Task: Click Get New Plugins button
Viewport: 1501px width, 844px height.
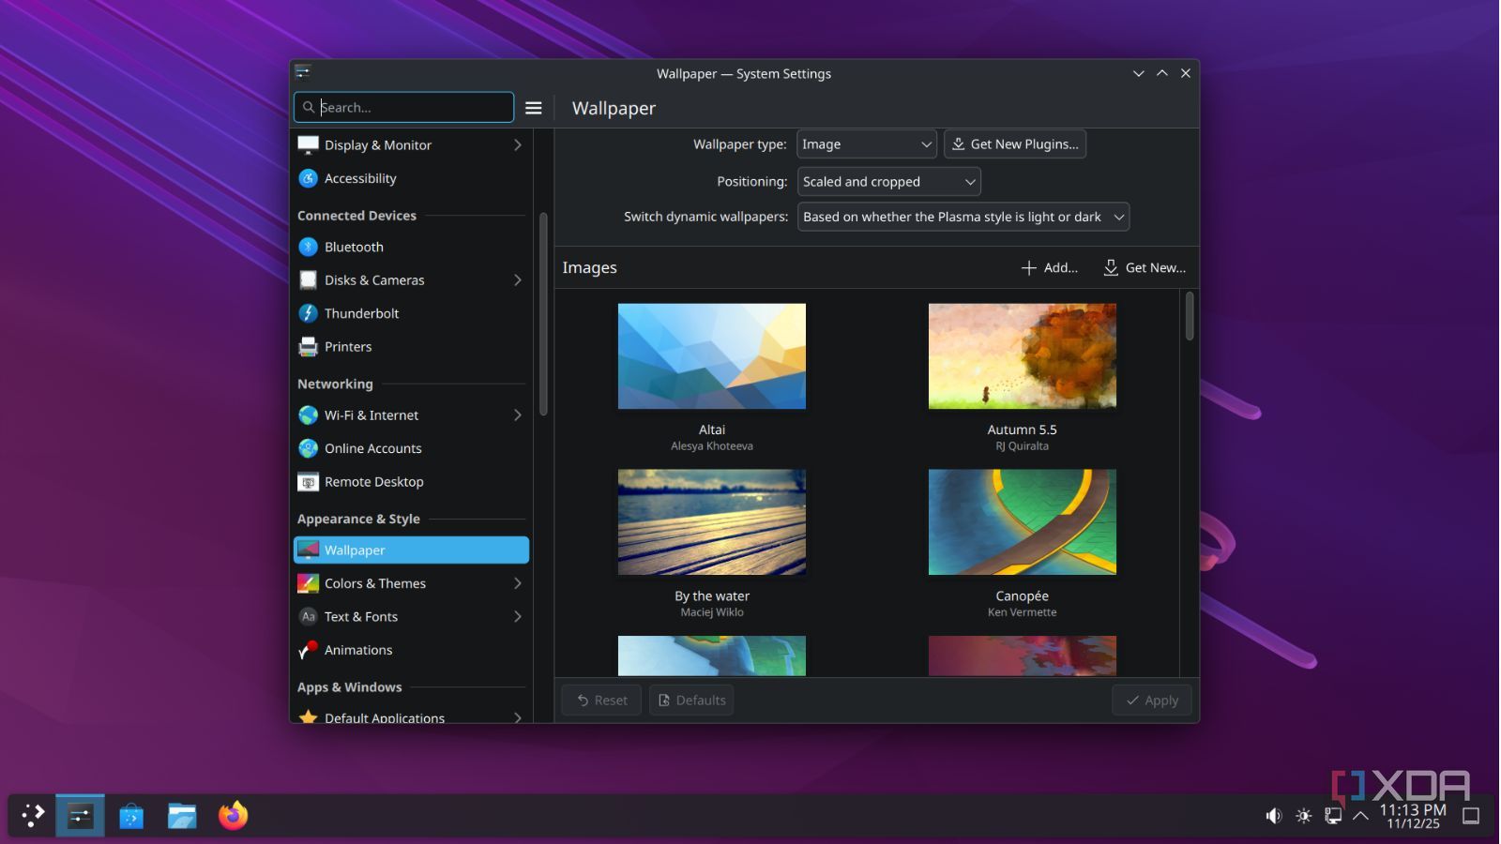Action: pos(1015,144)
